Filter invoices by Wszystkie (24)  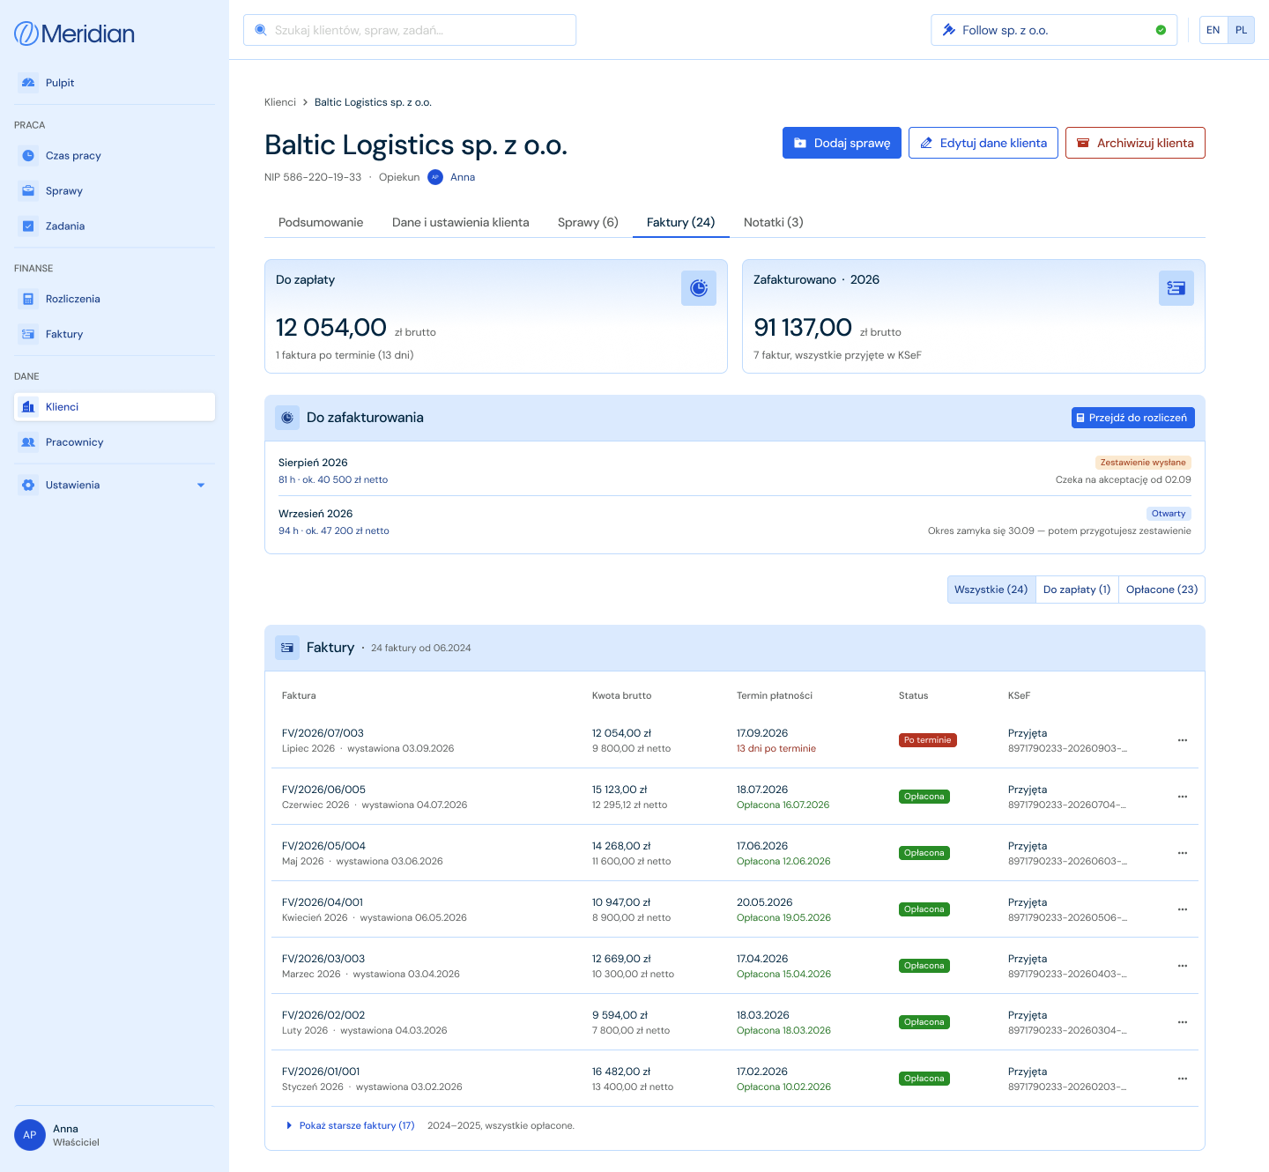(991, 590)
